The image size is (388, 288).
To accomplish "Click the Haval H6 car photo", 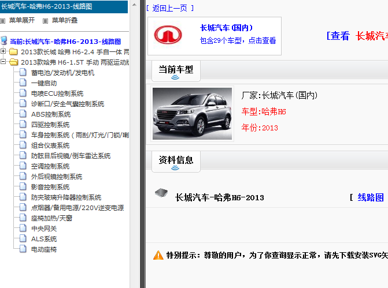I will click(193, 114).
